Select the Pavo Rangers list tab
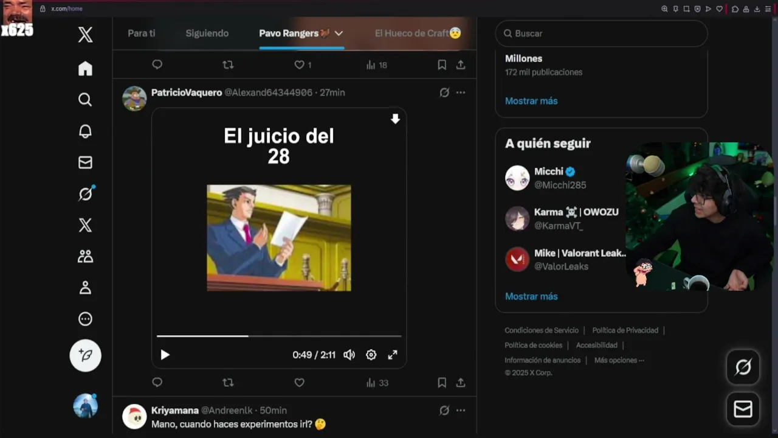The width and height of the screenshot is (778, 438). (294, 33)
